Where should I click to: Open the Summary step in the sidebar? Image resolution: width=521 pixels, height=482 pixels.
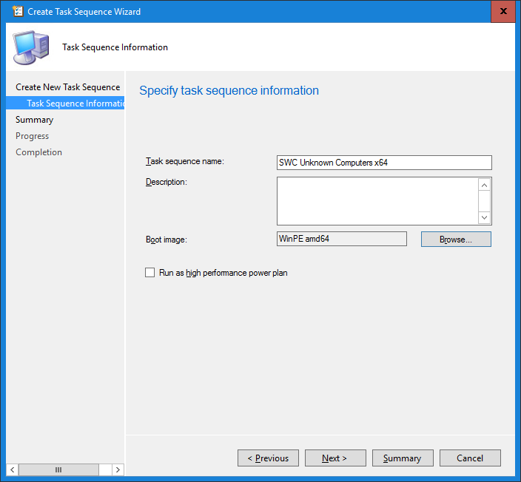coord(34,120)
